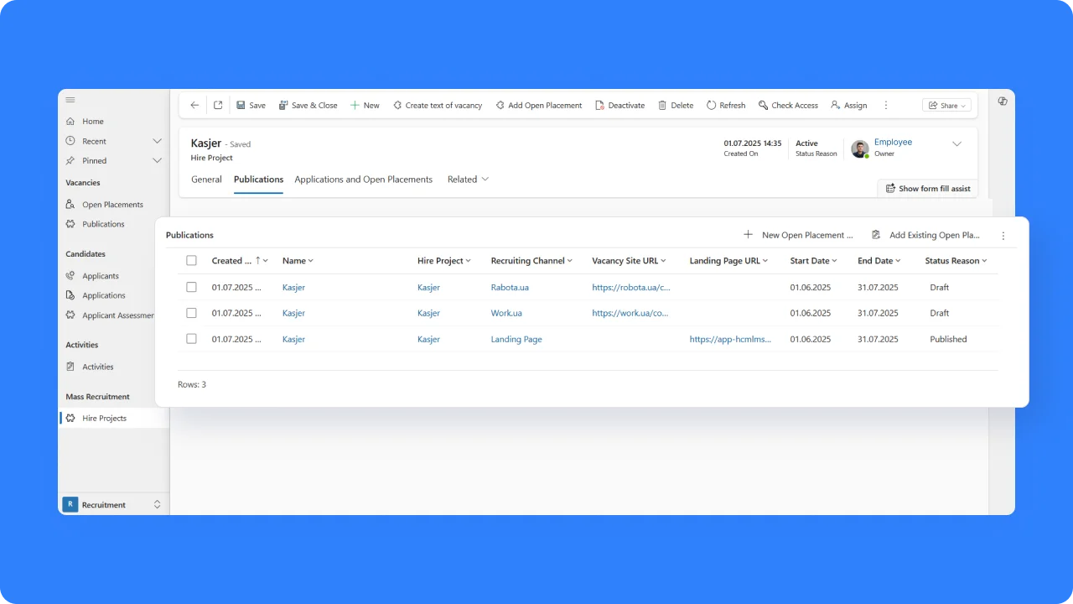Open Applicants in the sidebar

(100, 276)
